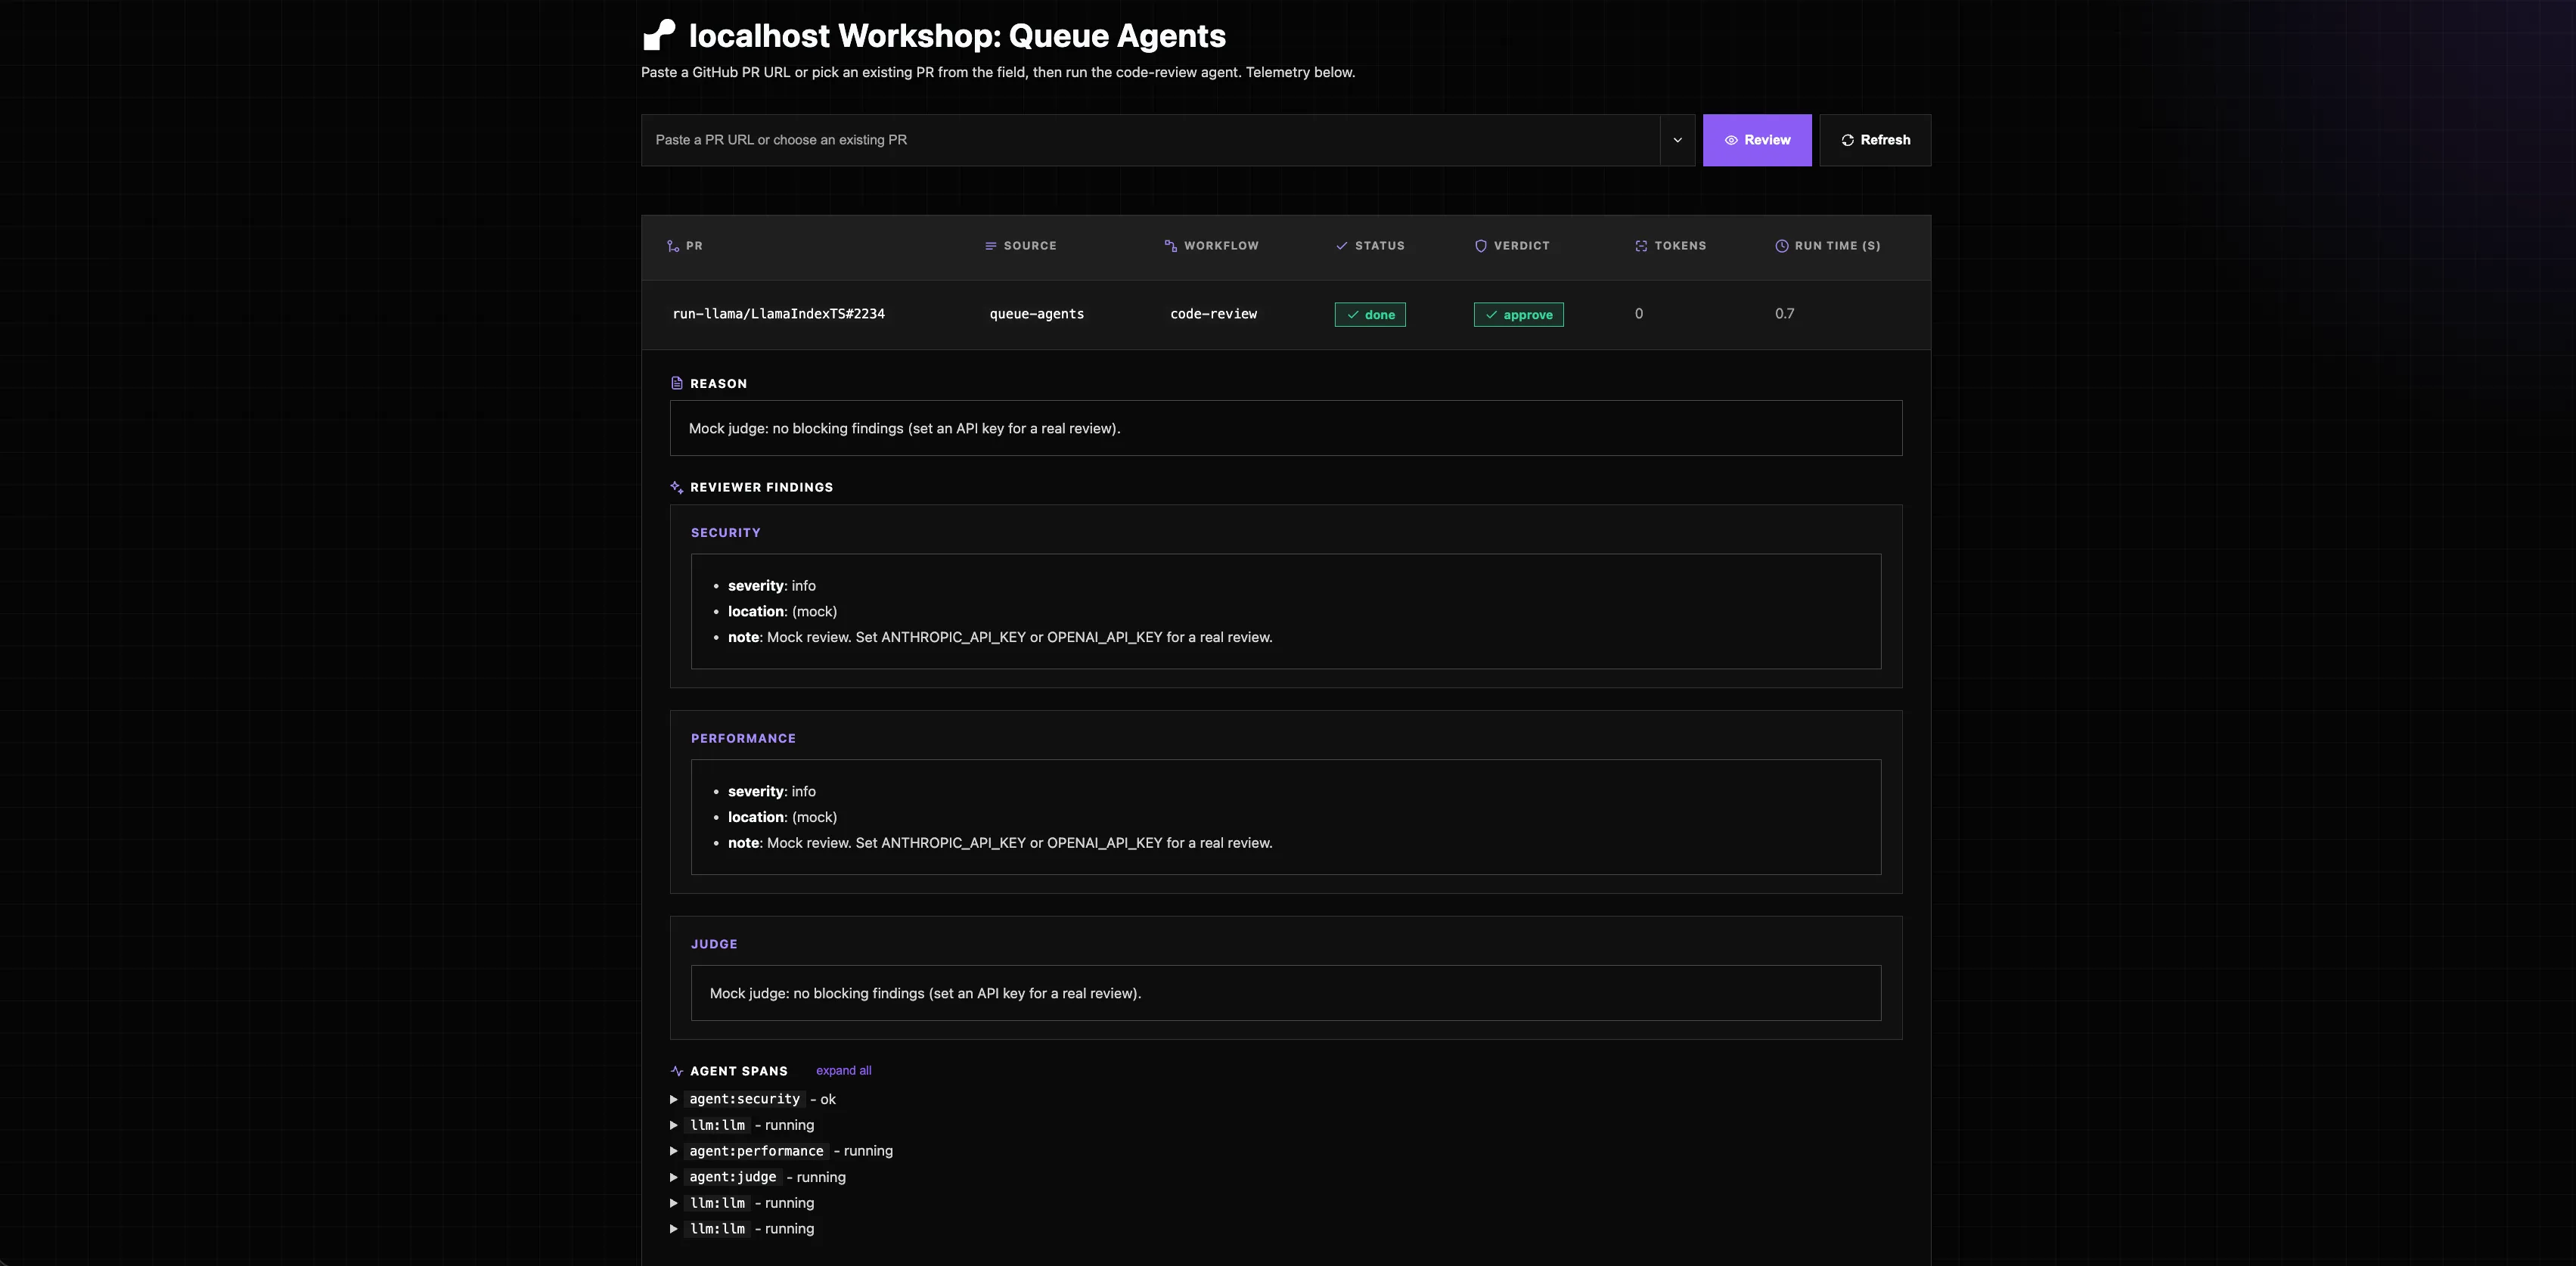Click the 'severity: info' line under SECURITY
Image resolution: width=2576 pixels, height=1266 pixels.
click(x=771, y=586)
